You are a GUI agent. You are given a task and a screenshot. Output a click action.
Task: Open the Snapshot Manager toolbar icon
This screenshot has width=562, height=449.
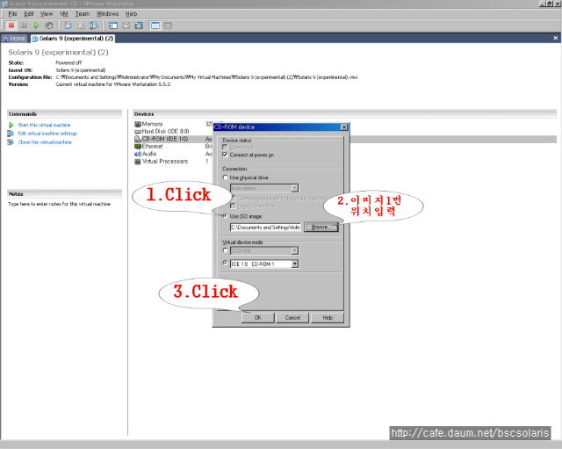(x=94, y=25)
